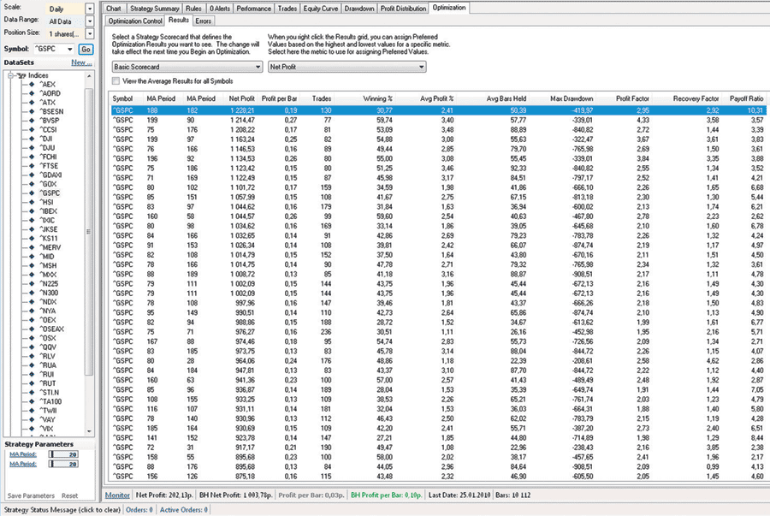
Task: Switch to the Rules tab
Action: point(193,9)
